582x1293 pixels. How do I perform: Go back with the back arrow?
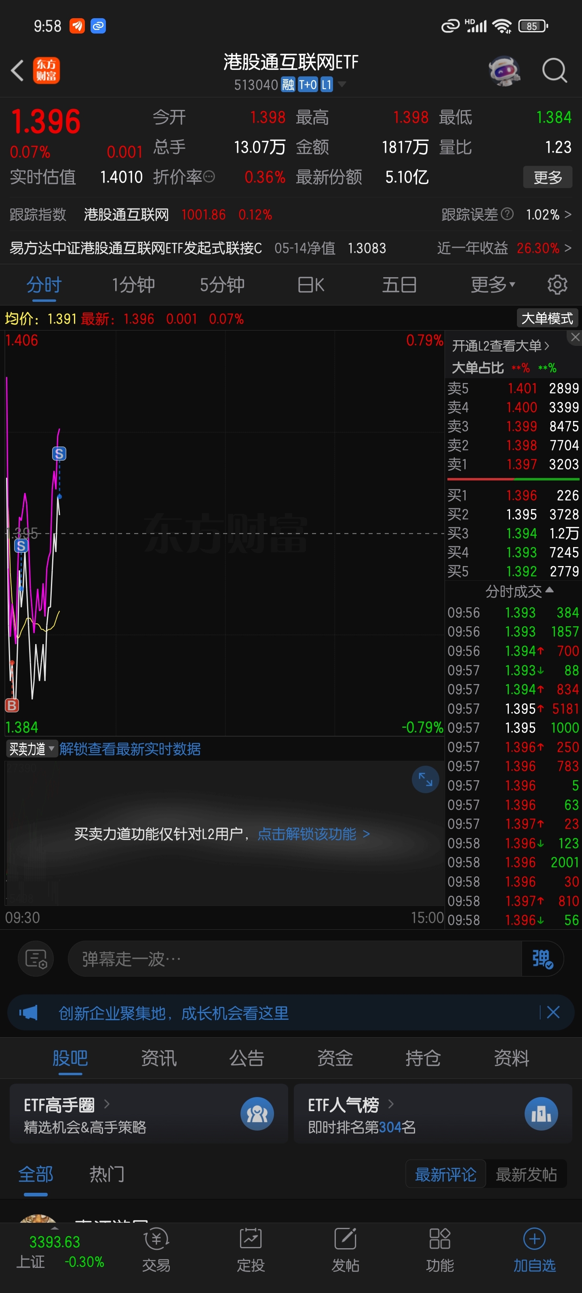(x=17, y=70)
